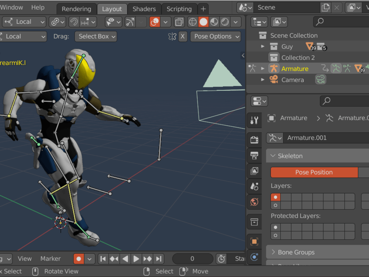Image resolution: width=369 pixels, height=277 pixels.
Task: Open the Render properties tab
Action: (254, 140)
